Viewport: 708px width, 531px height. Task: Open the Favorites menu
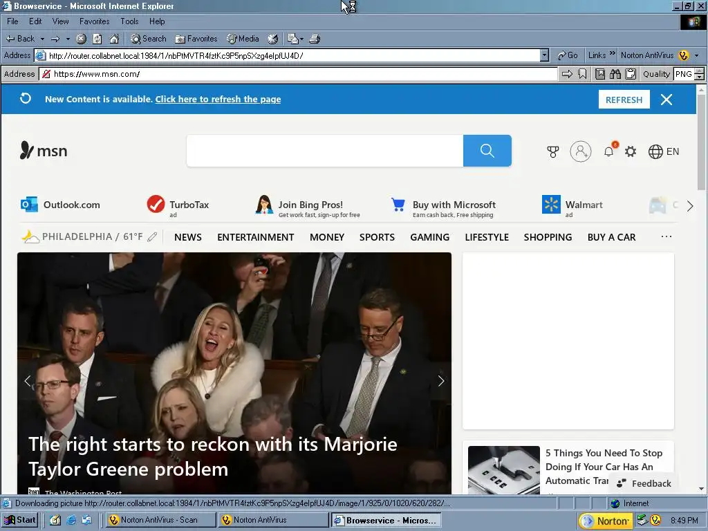point(94,21)
